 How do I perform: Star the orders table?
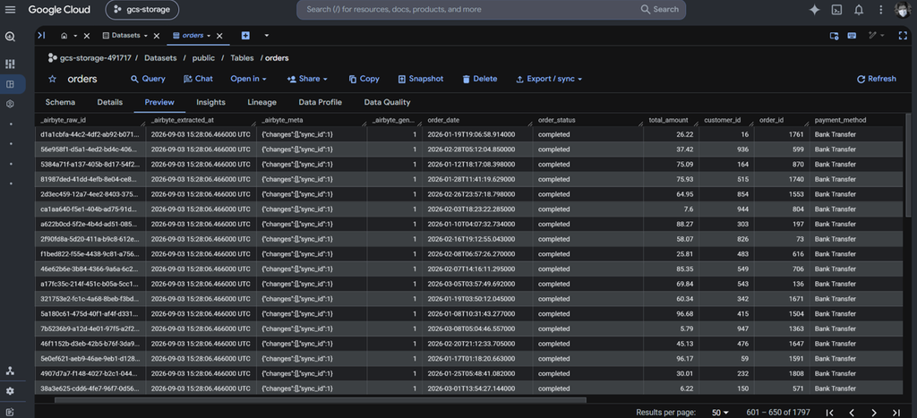52,79
